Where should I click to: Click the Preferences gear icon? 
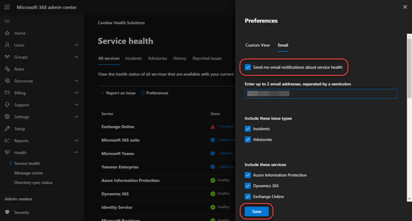point(142,93)
